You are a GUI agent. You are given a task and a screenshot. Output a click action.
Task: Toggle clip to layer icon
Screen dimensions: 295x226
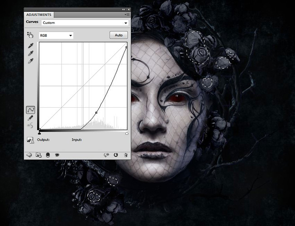(48, 155)
